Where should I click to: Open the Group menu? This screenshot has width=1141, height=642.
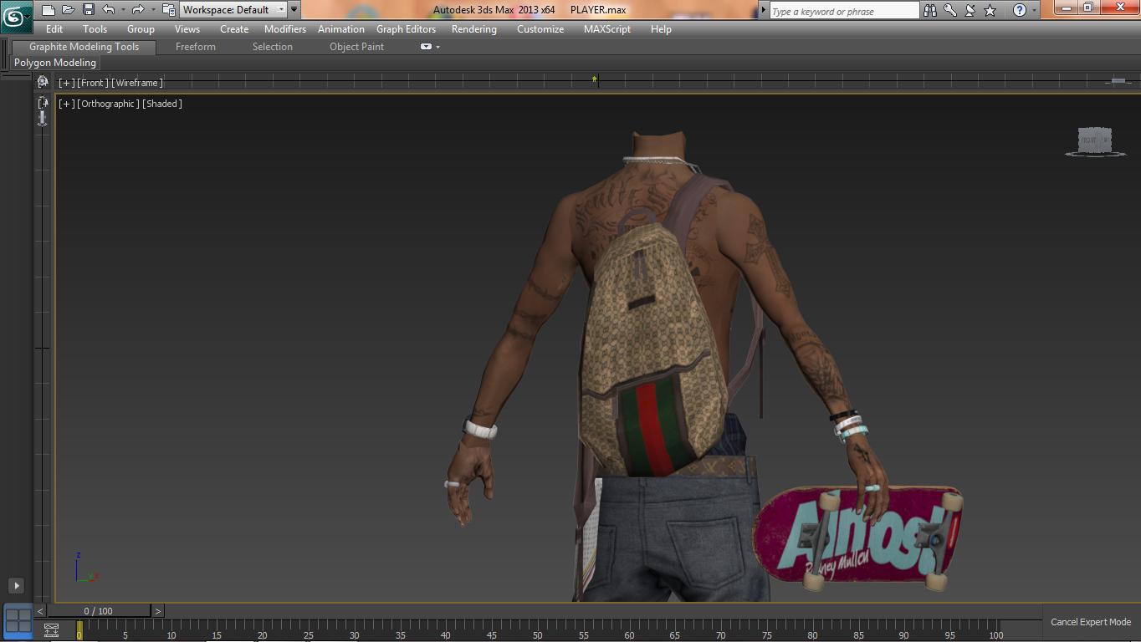pos(141,29)
